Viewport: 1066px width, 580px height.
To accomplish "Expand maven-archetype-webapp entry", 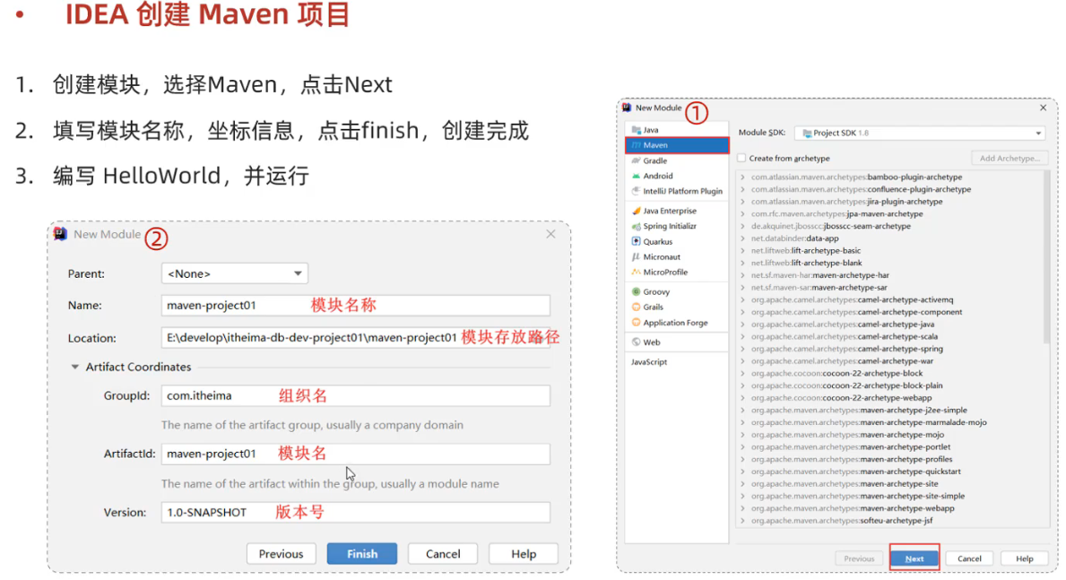I will coord(742,508).
